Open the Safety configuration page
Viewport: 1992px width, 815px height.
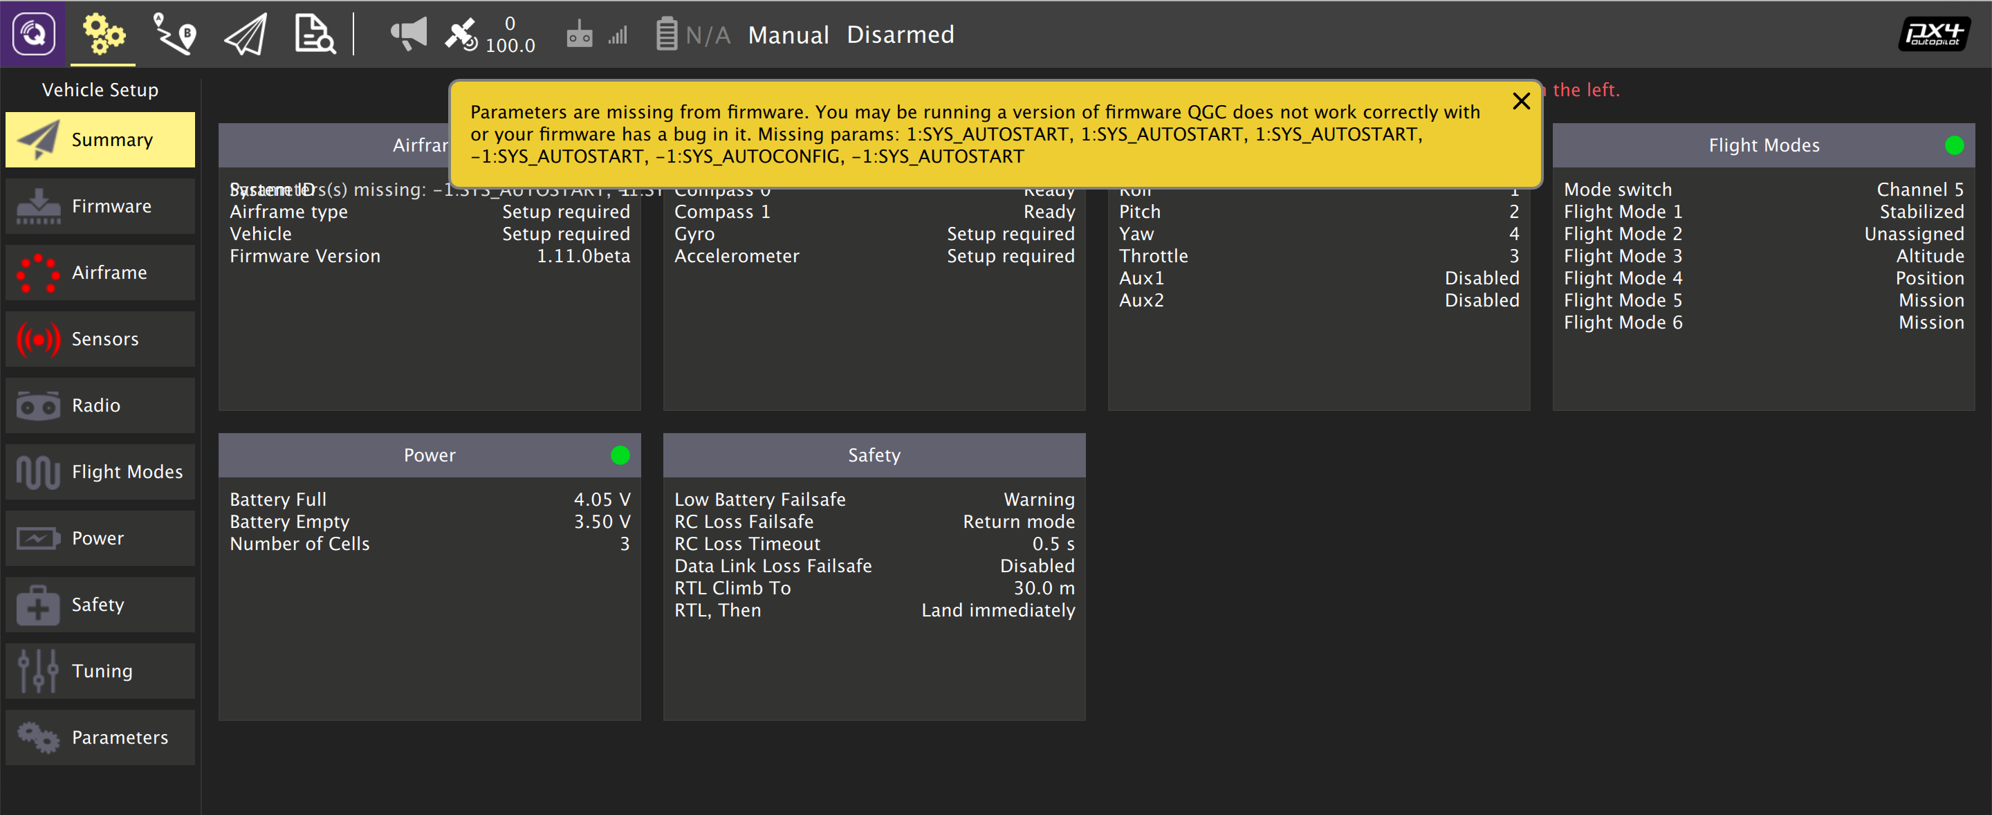point(100,604)
